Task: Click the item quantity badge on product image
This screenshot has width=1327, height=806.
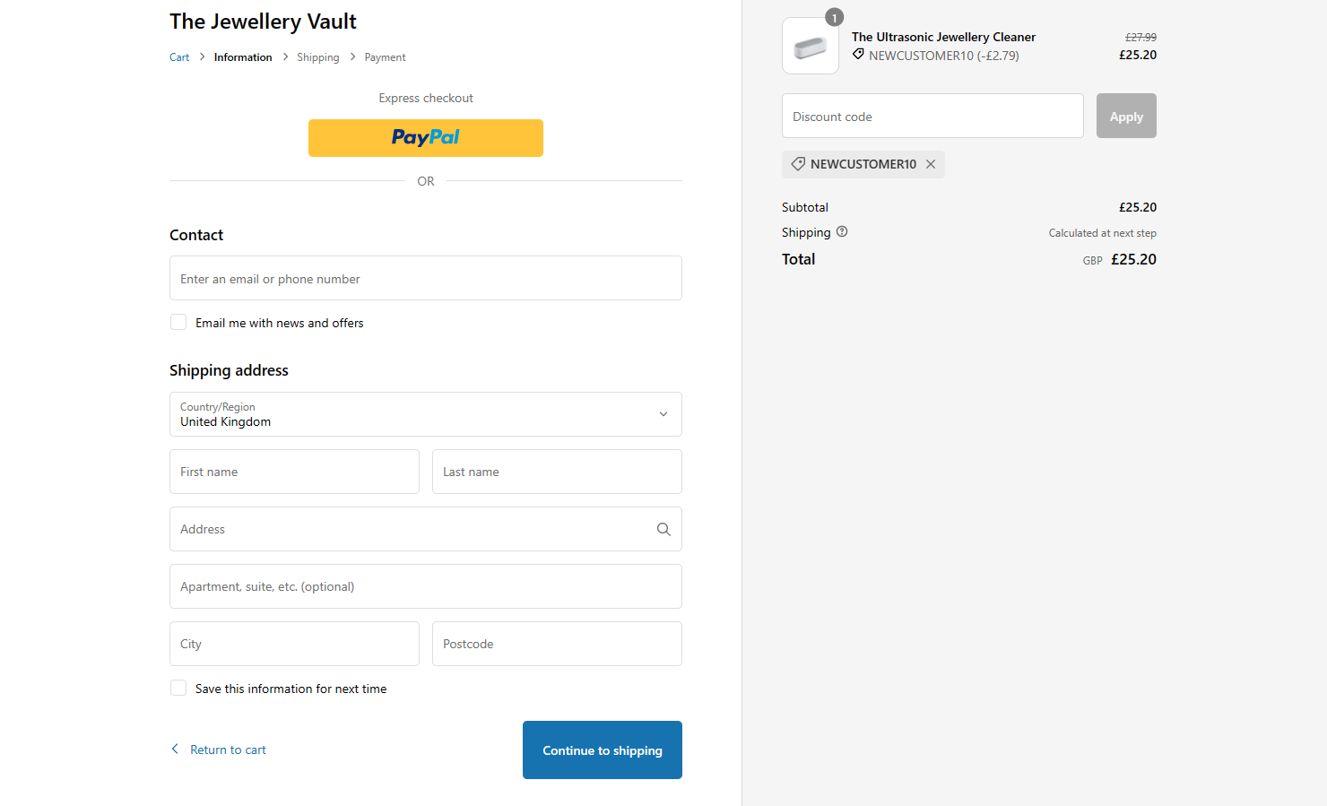Action: 834,18
